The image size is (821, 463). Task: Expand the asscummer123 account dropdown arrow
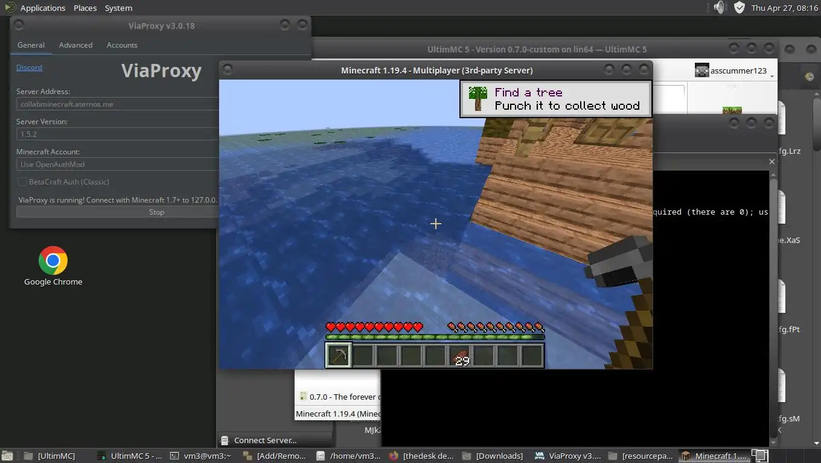click(x=771, y=76)
